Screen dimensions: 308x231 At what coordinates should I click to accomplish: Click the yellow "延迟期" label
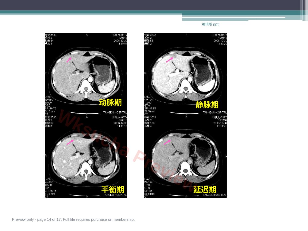coord(205,190)
